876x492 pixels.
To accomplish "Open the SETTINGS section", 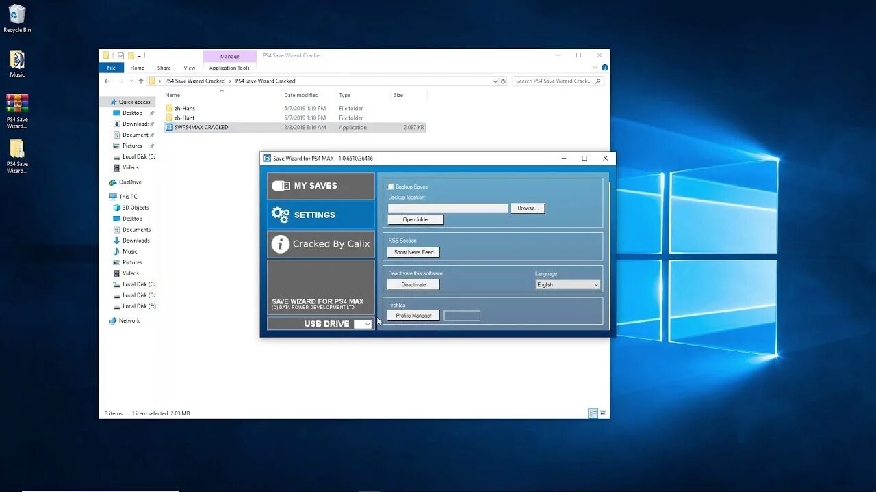I will [321, 215].
